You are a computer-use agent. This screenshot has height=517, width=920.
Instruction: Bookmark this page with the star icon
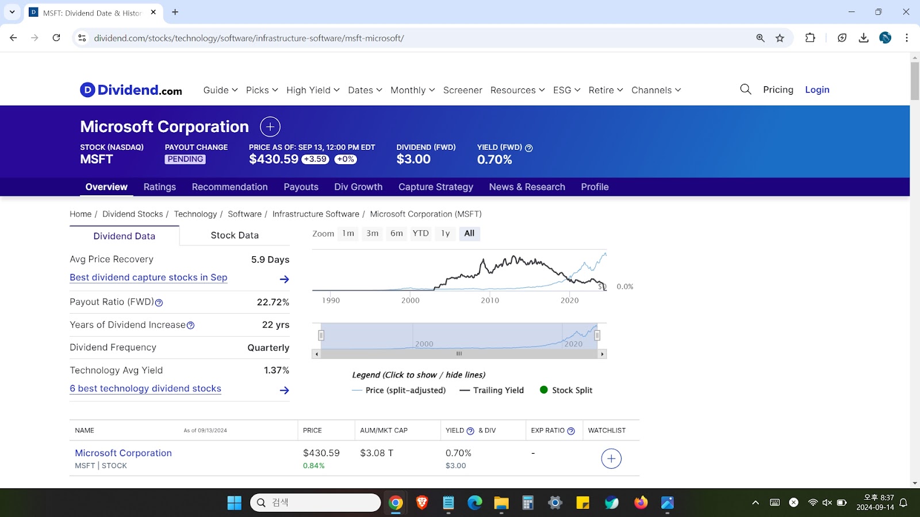point(780,38)
